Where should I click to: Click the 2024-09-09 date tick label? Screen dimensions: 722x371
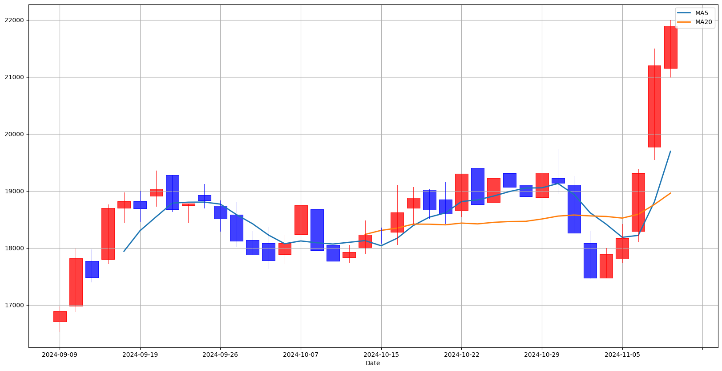click(60, 355)
